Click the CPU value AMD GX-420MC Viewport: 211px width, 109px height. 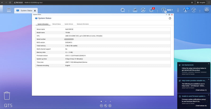click(84, 36)
